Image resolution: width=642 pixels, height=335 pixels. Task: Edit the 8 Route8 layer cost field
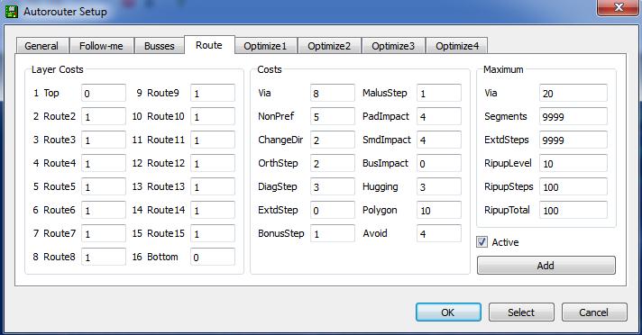point(104,257)
